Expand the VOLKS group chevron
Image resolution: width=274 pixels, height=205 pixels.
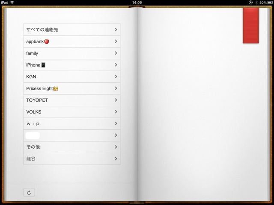pos(116,112)
